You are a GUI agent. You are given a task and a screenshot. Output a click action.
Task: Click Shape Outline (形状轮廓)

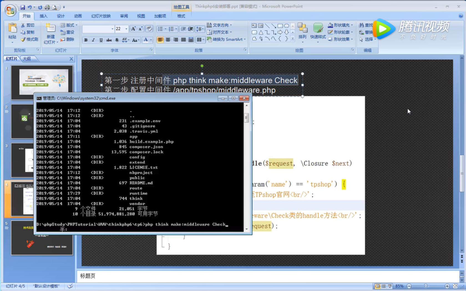(x=340, y=32)
